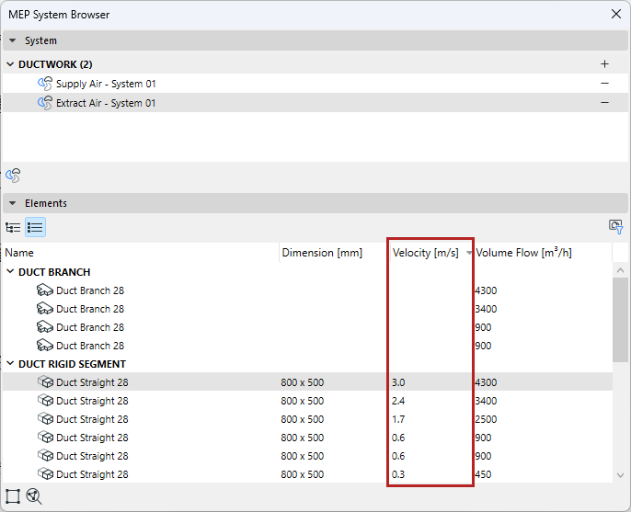The image size is (631, 512).
Task: Select Duct Straight 28 with velocity 2.4
Action: click(x=307, y=401)
